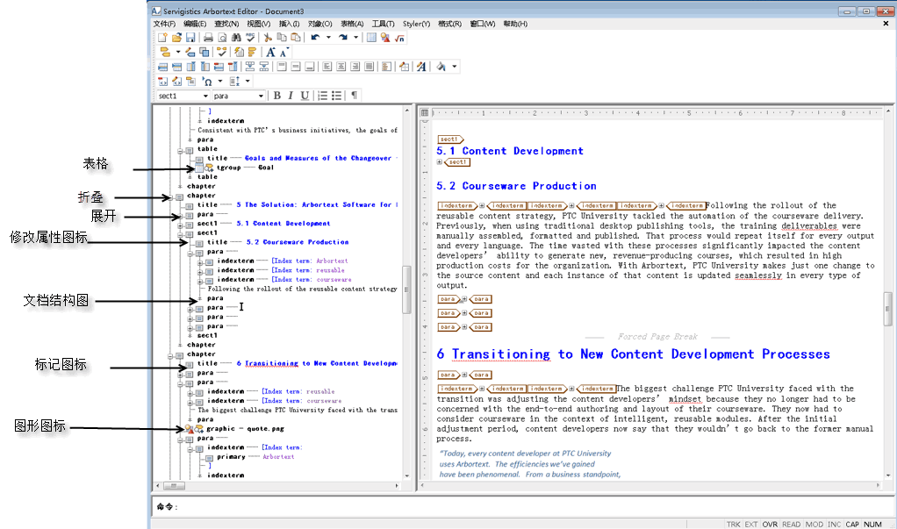The image size is (897, 529).
Task: Open the sect1 element dropdown
Action: tap(205, 97)
